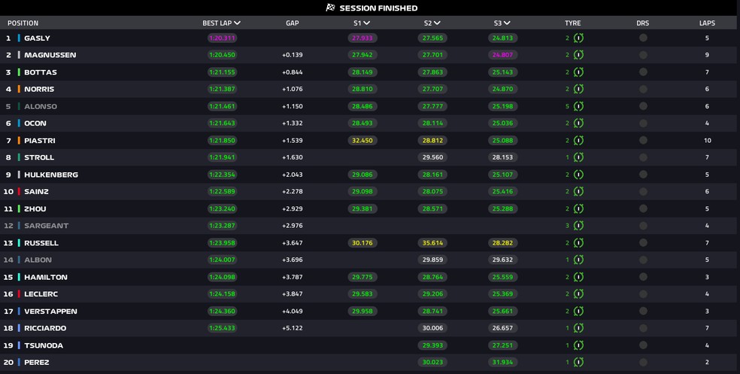Select driver name HAMILTON
The height and width of the screenshot is (374, 740).
tap(46, 277)
